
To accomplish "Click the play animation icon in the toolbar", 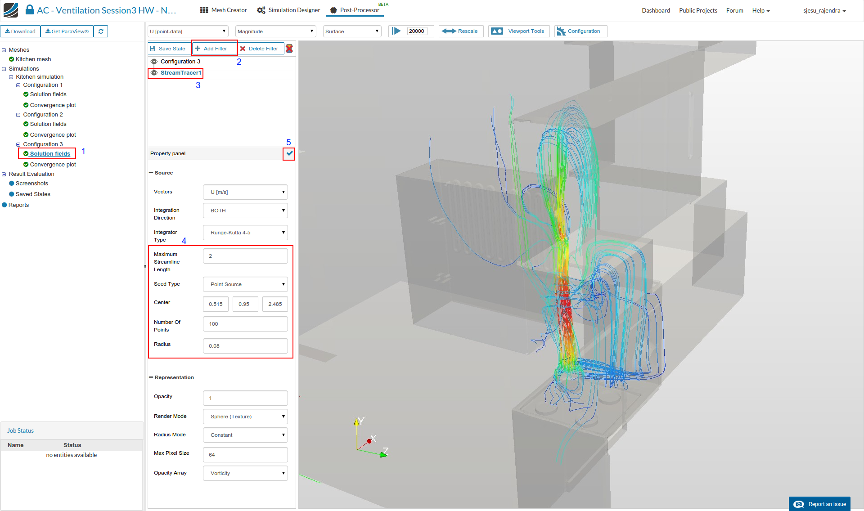I will coord(396,31).
